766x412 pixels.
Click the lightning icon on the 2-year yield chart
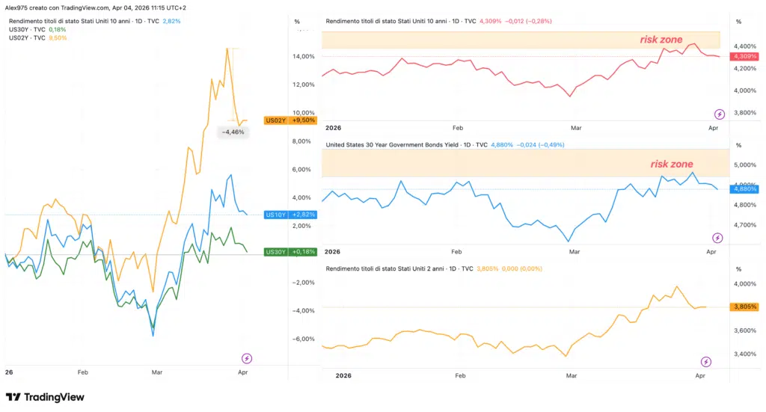pyautogui.click(x=706, y=362)
